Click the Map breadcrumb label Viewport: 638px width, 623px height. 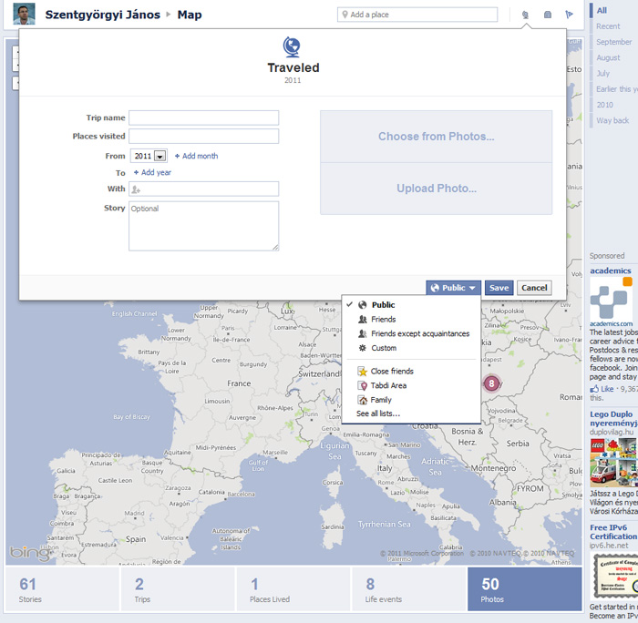pos(190,15)
